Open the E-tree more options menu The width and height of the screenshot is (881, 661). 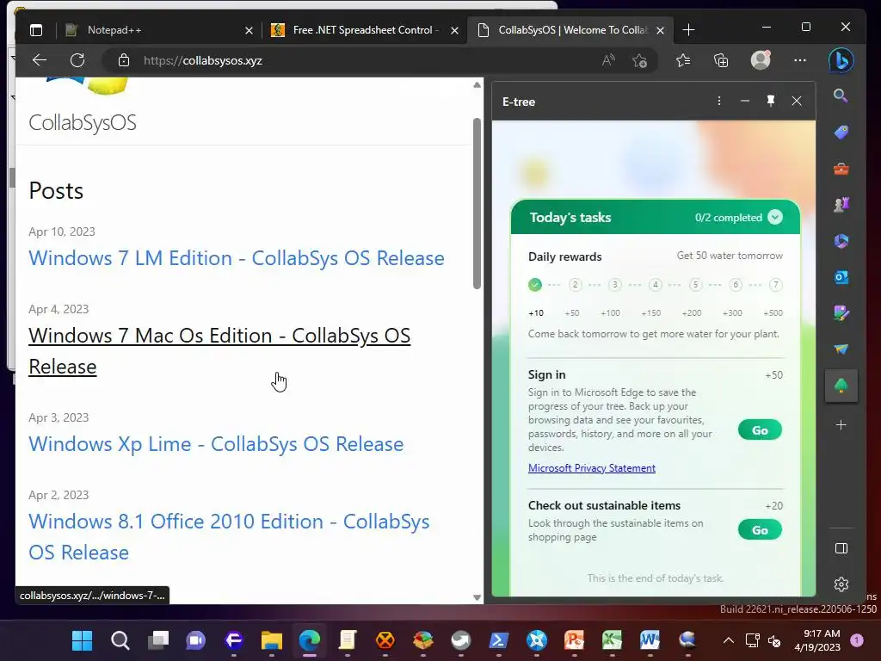coord(718,102)
